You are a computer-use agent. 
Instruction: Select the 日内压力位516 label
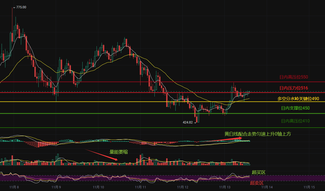294,88
